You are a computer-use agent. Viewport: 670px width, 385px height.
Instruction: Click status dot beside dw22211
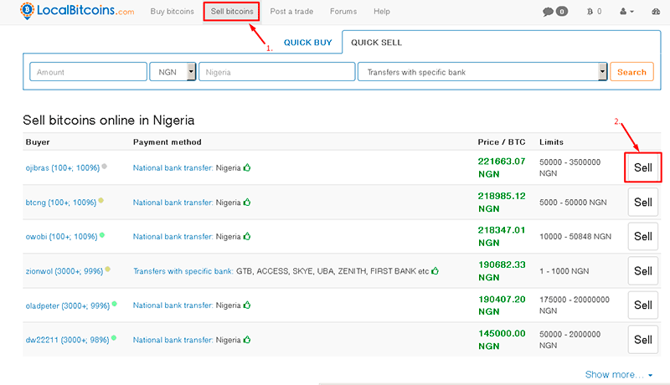point(114,338)
